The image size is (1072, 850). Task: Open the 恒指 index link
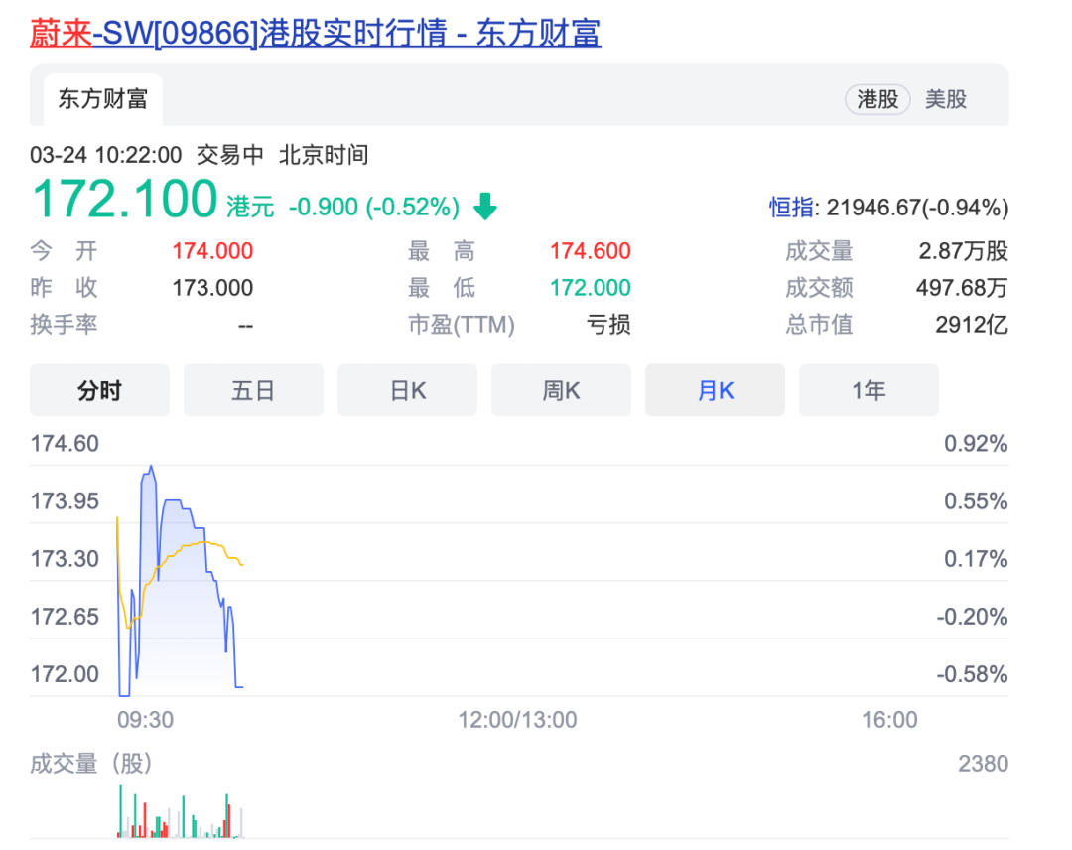[793, 208]
